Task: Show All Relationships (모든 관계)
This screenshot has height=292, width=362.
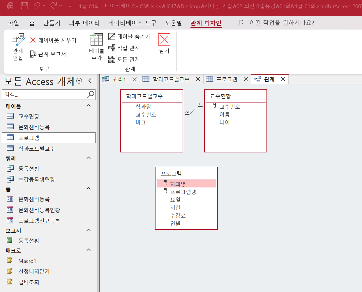Action: 124,59
